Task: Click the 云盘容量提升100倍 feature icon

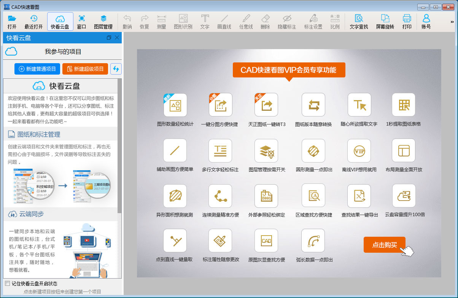Action: (404, 196)
